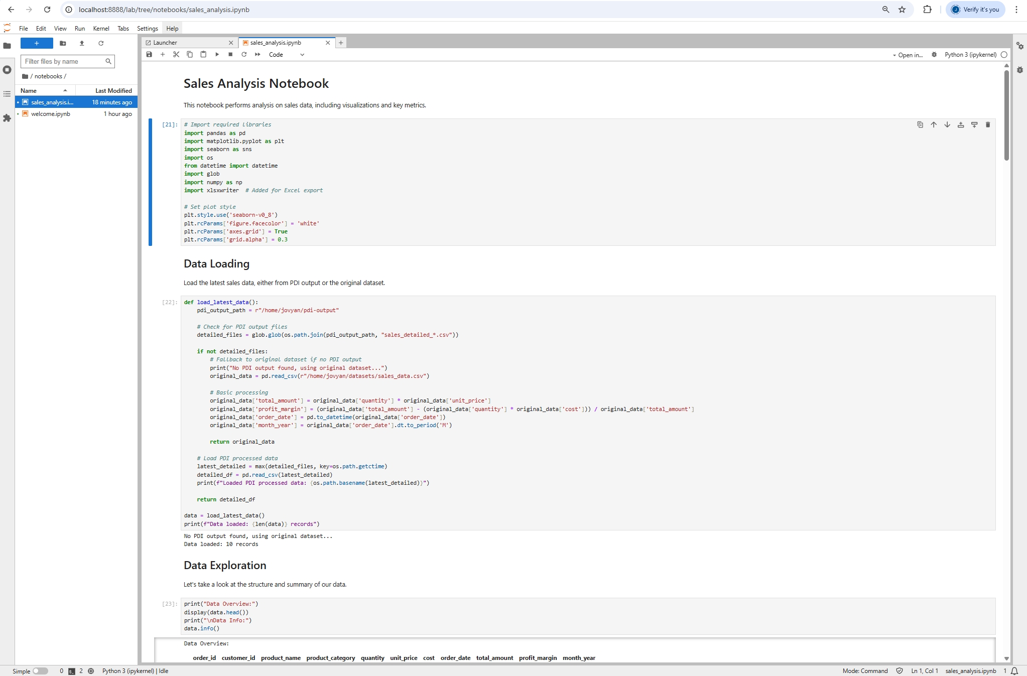This screenshot has height=676, width=1027.
Task: Open the Kernel menu
Action: point(101,29)
